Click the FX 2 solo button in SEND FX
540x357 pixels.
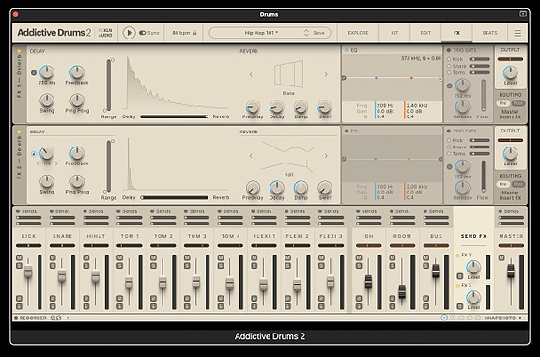(460, 306)
